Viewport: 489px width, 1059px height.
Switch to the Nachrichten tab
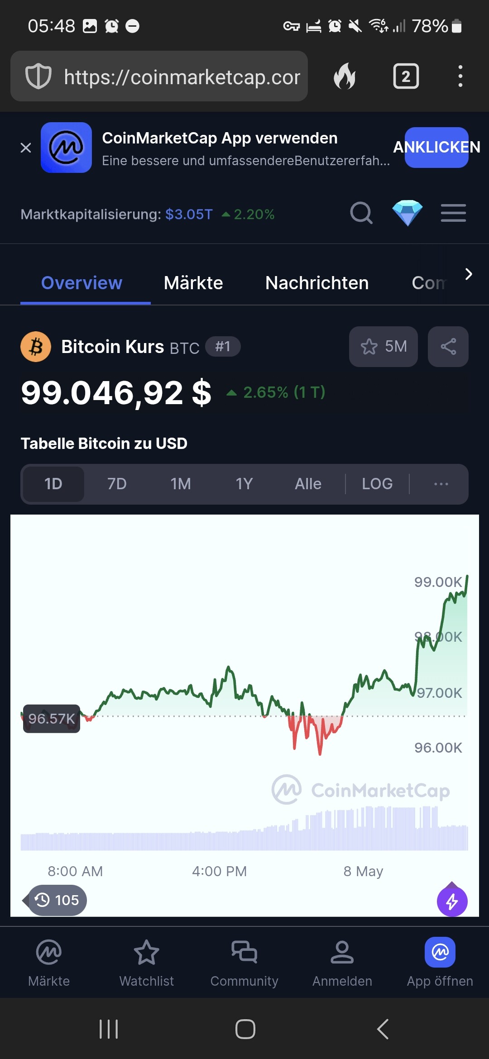pyautogui.click(x=317, y=283)
